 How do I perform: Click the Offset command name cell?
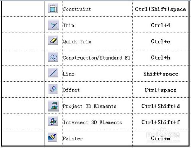pyautogui.click(x=97, y=90)
